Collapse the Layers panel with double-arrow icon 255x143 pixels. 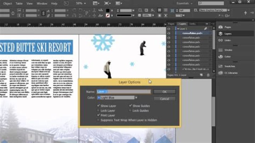[x=207, y=24]
